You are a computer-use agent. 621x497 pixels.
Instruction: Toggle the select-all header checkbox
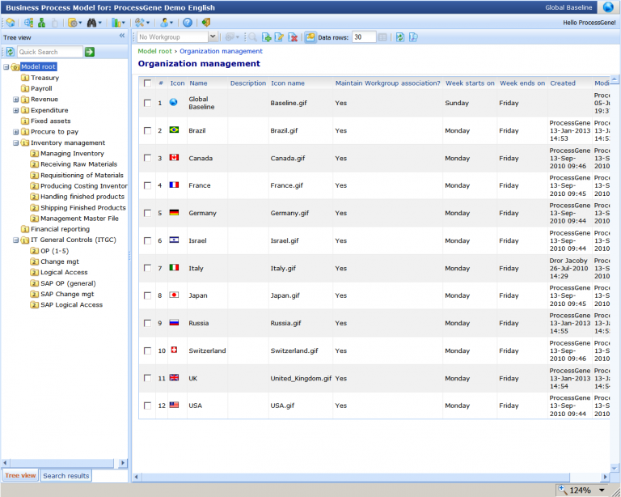[147, 83]
